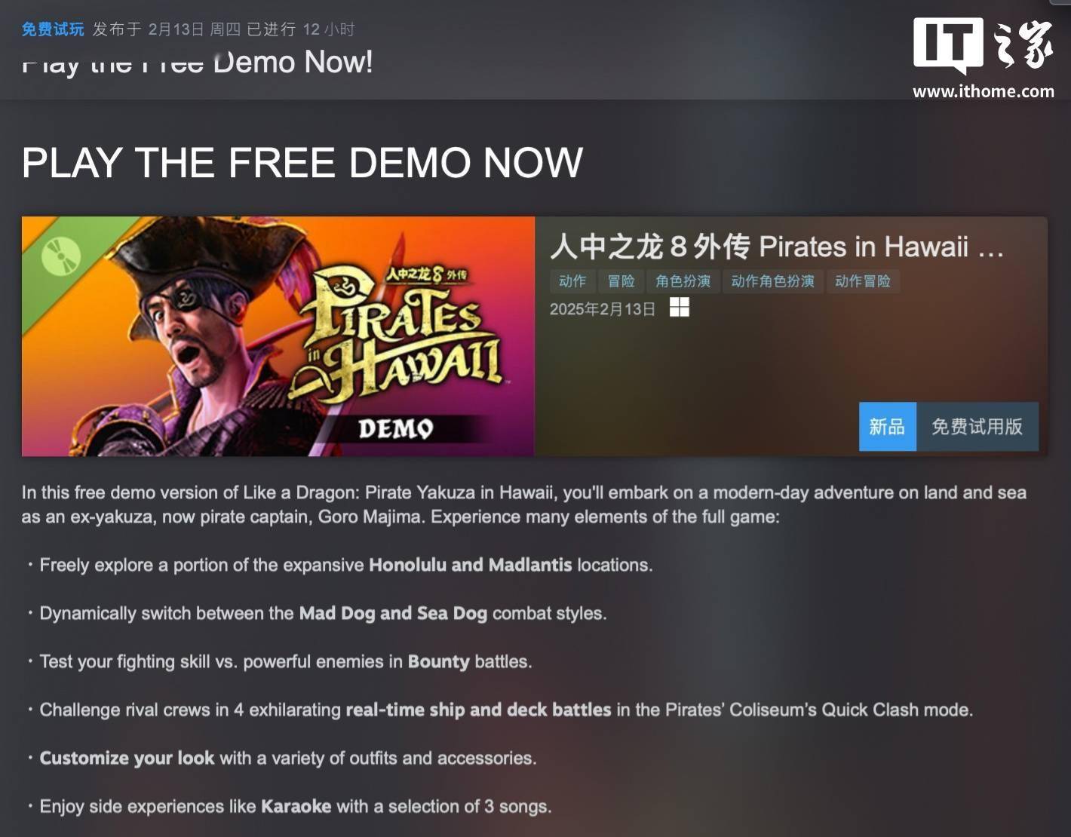Click the Windows platform icon
The width and height of the screenshot is (1071, 837).
679,308
